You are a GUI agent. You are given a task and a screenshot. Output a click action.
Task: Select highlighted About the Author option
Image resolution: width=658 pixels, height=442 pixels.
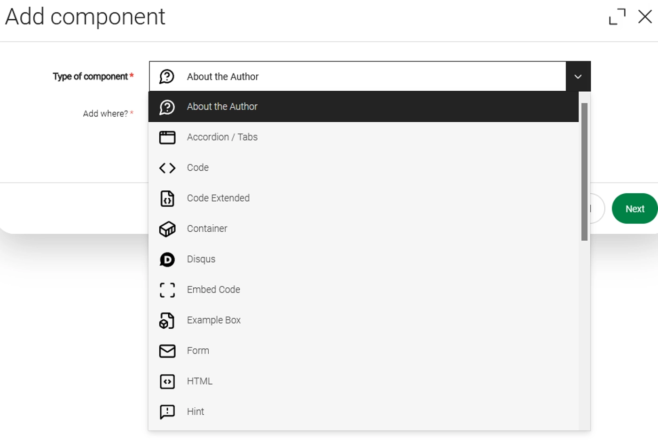[x=222, y=107]
